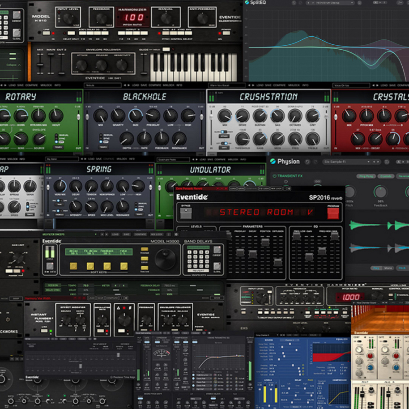Click the SplitEQ logo icon
The image size is (409, 409).
[247, 3]
